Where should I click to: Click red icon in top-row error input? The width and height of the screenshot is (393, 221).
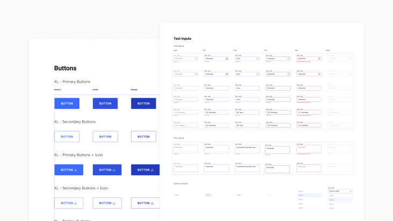(x=319, y=58)
